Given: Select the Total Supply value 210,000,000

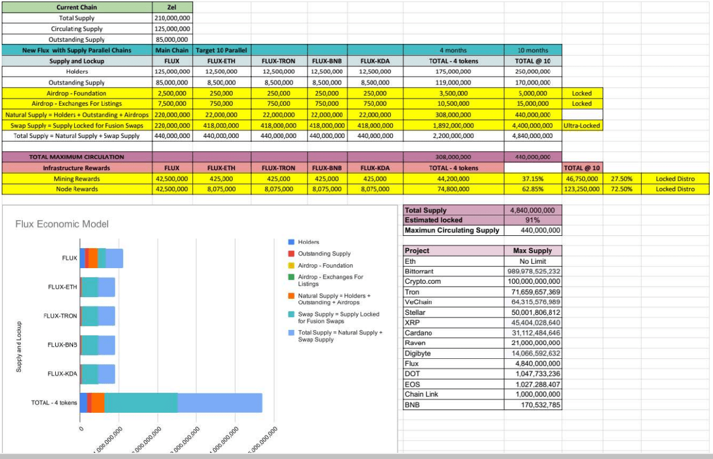Looking at the screenshot, I should tap(172, 18).
